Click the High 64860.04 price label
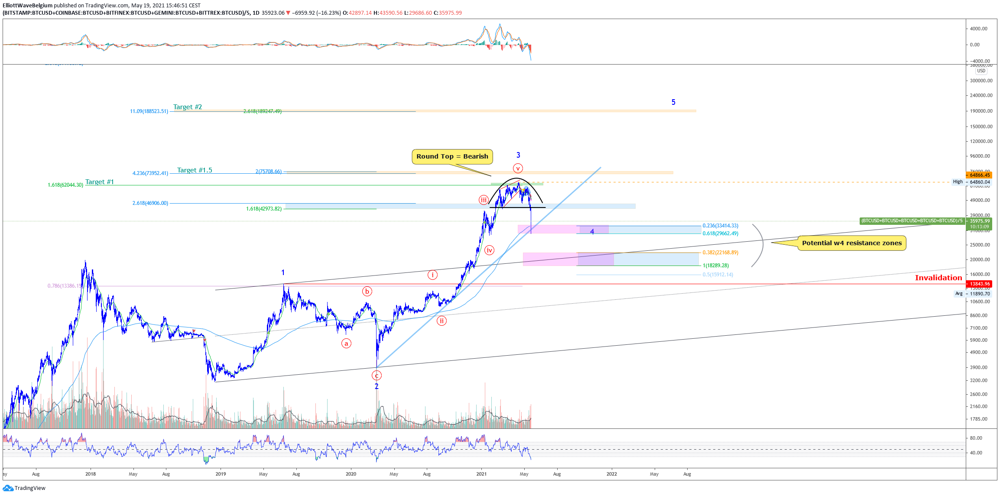1000x496 pixels. pyautogui.click(x=971, y=182)
